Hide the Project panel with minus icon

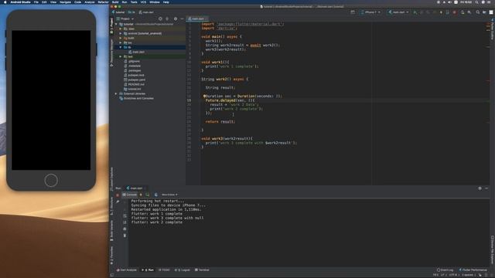(x=183, y=19)
